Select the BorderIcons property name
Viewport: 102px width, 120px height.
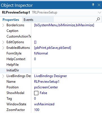pos(15,25)
